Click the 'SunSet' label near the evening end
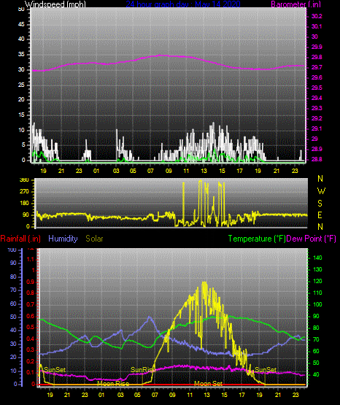The width and height of the screenshot is (340, 405). click(x=266, y=370)
